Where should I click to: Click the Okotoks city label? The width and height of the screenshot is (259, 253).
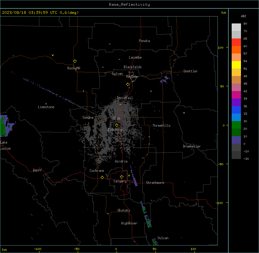pos(124,210)
